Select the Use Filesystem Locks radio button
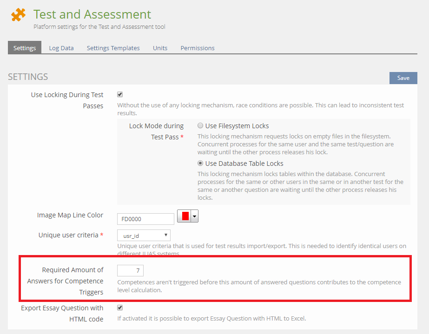Viewport: 429px width, 334px height. coord(200,125)
